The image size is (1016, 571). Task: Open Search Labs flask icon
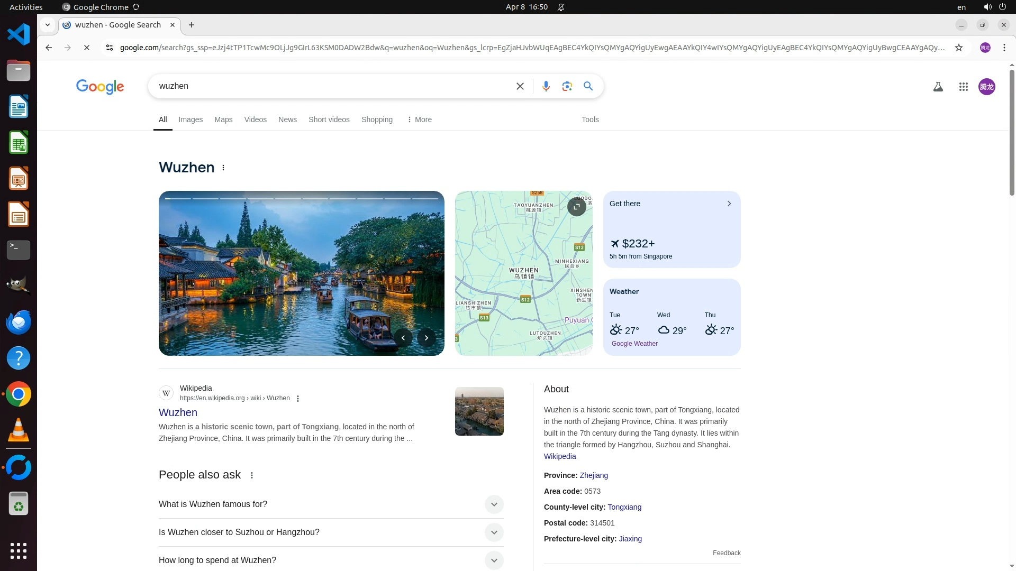coord(938,87)
